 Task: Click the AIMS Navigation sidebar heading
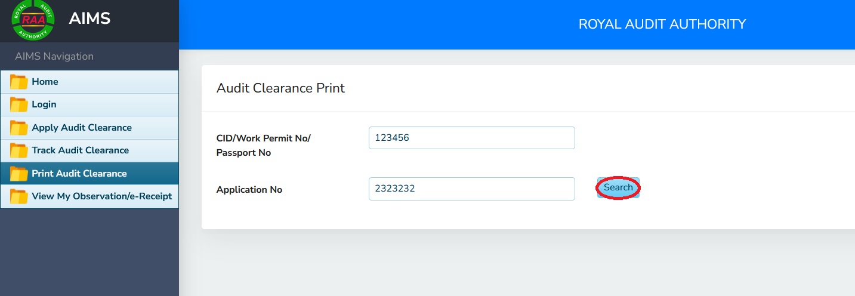point(54,57)
